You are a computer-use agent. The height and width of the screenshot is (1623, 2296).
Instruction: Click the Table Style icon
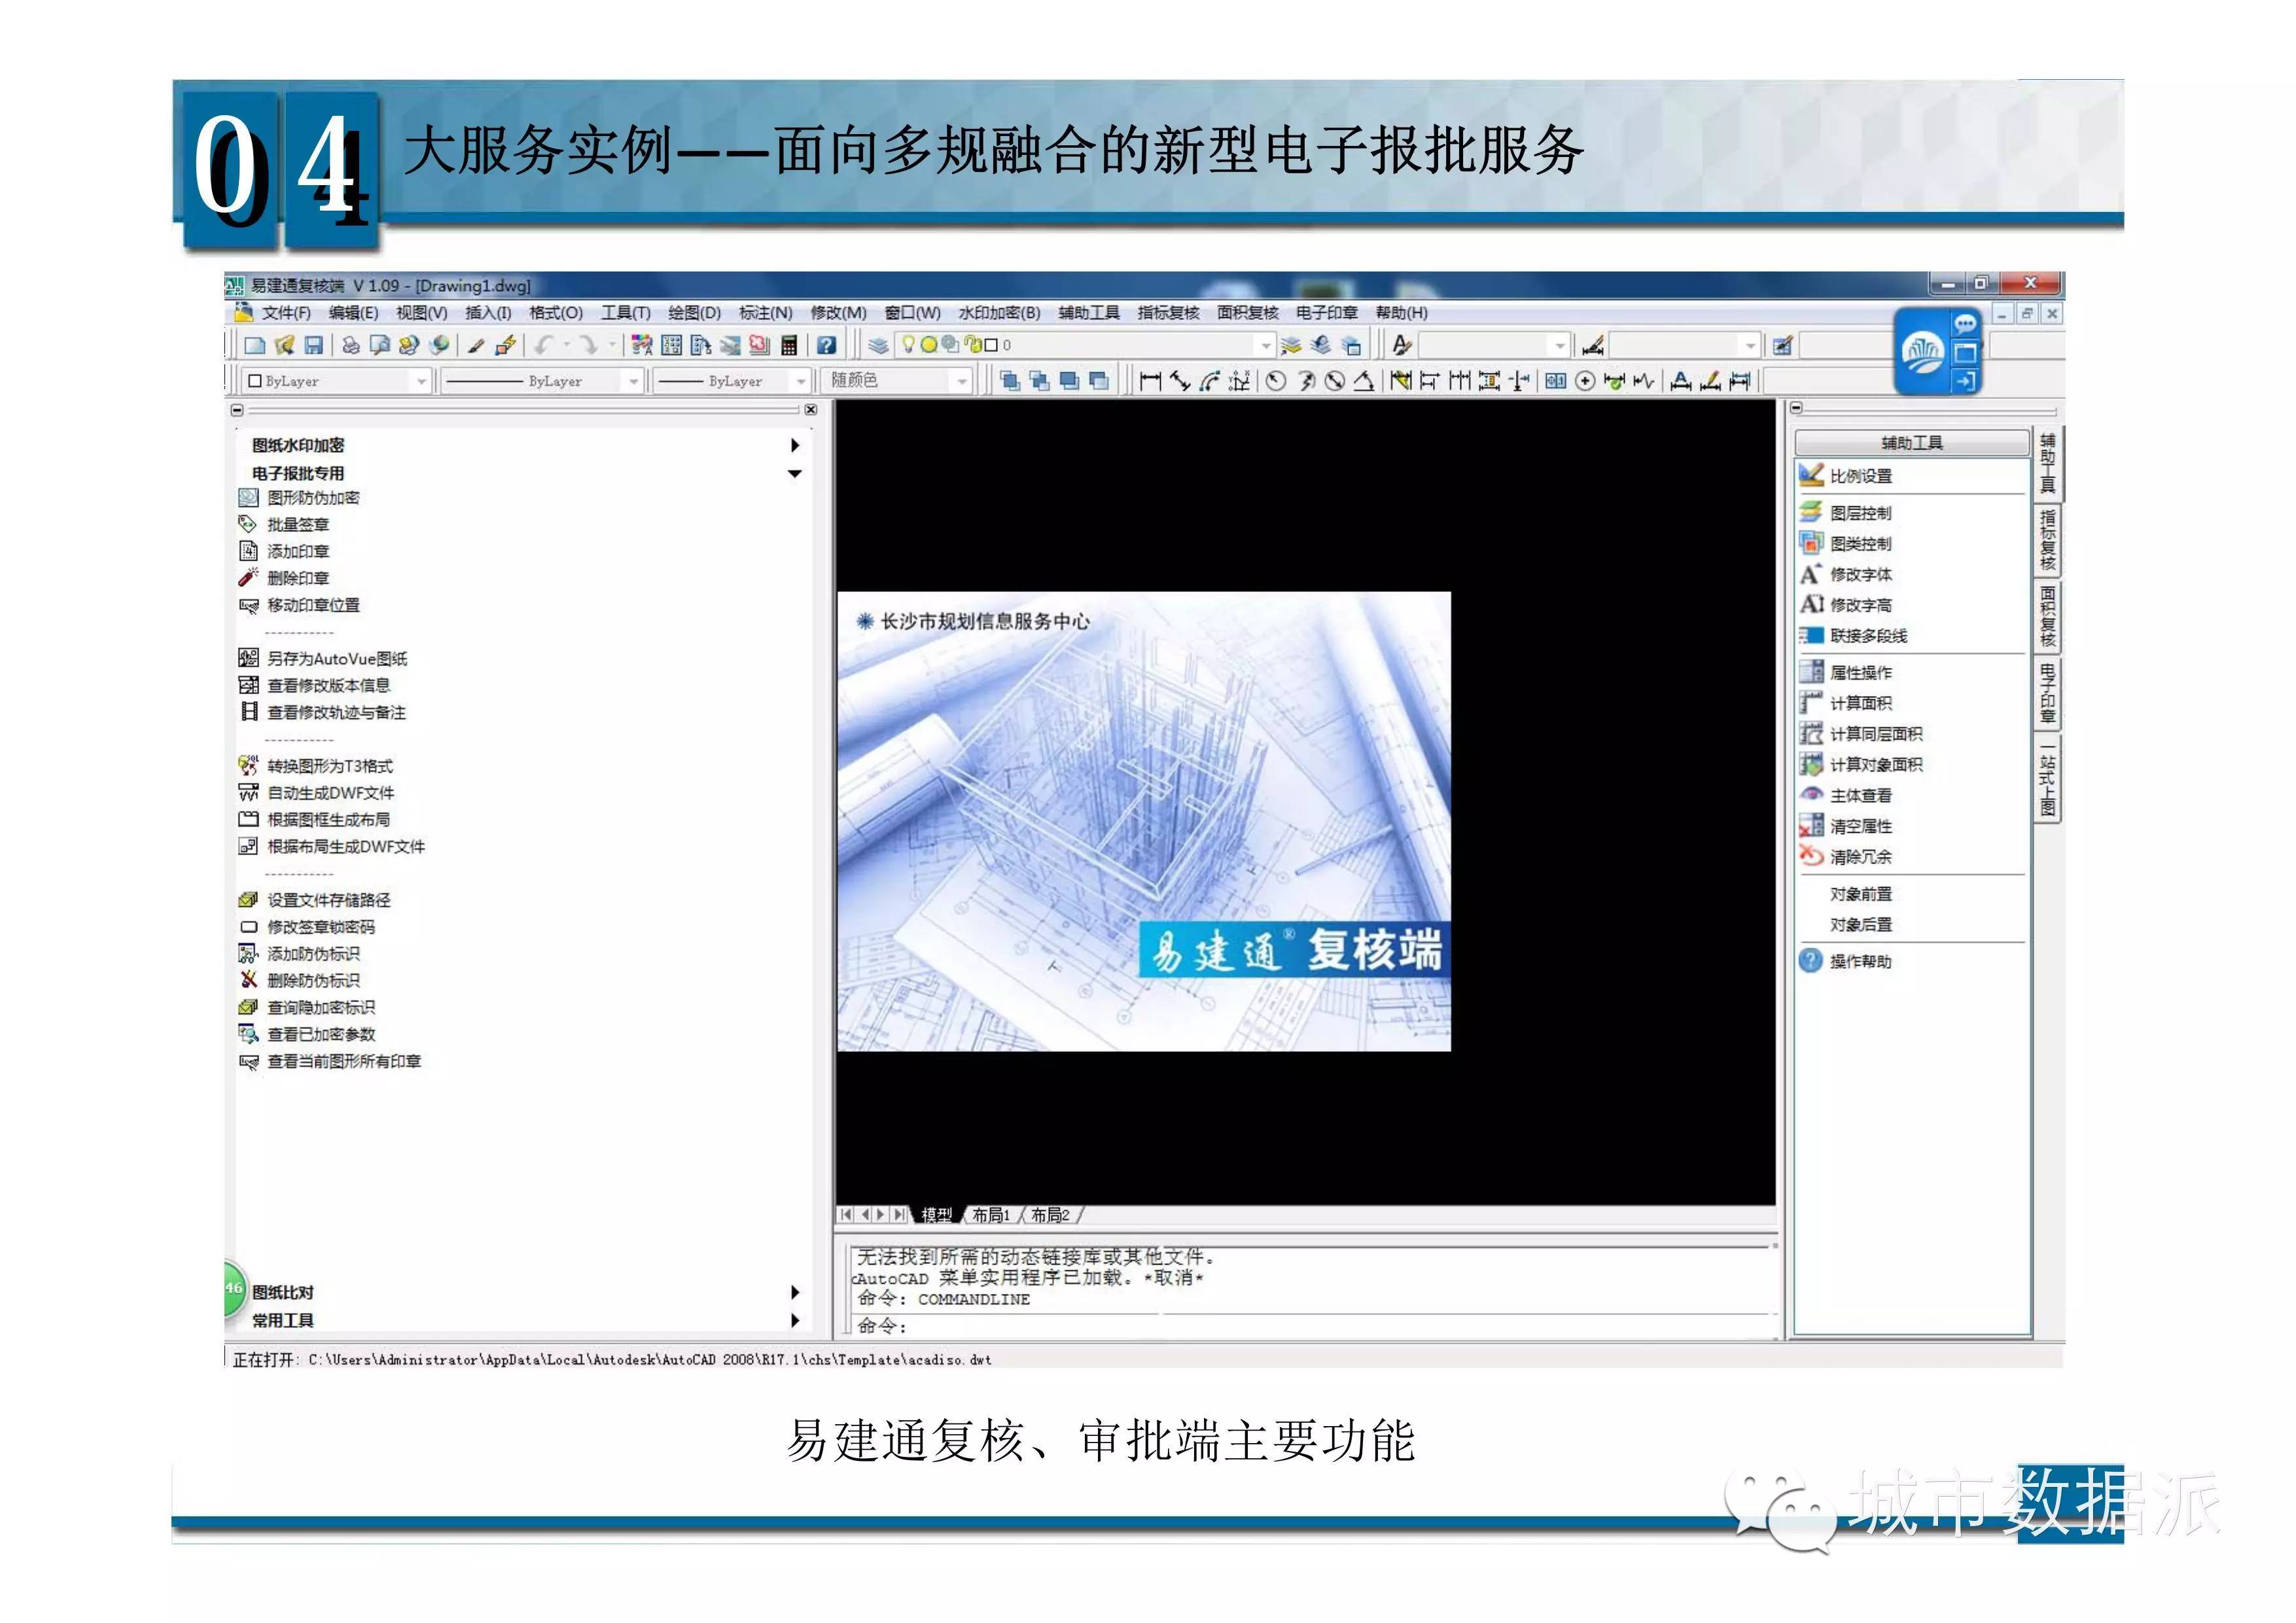(x=1782, y=346)
